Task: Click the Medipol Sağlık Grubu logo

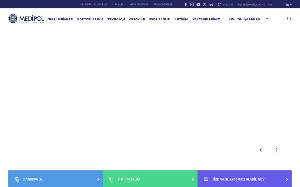Action: (x=26, y=19)
